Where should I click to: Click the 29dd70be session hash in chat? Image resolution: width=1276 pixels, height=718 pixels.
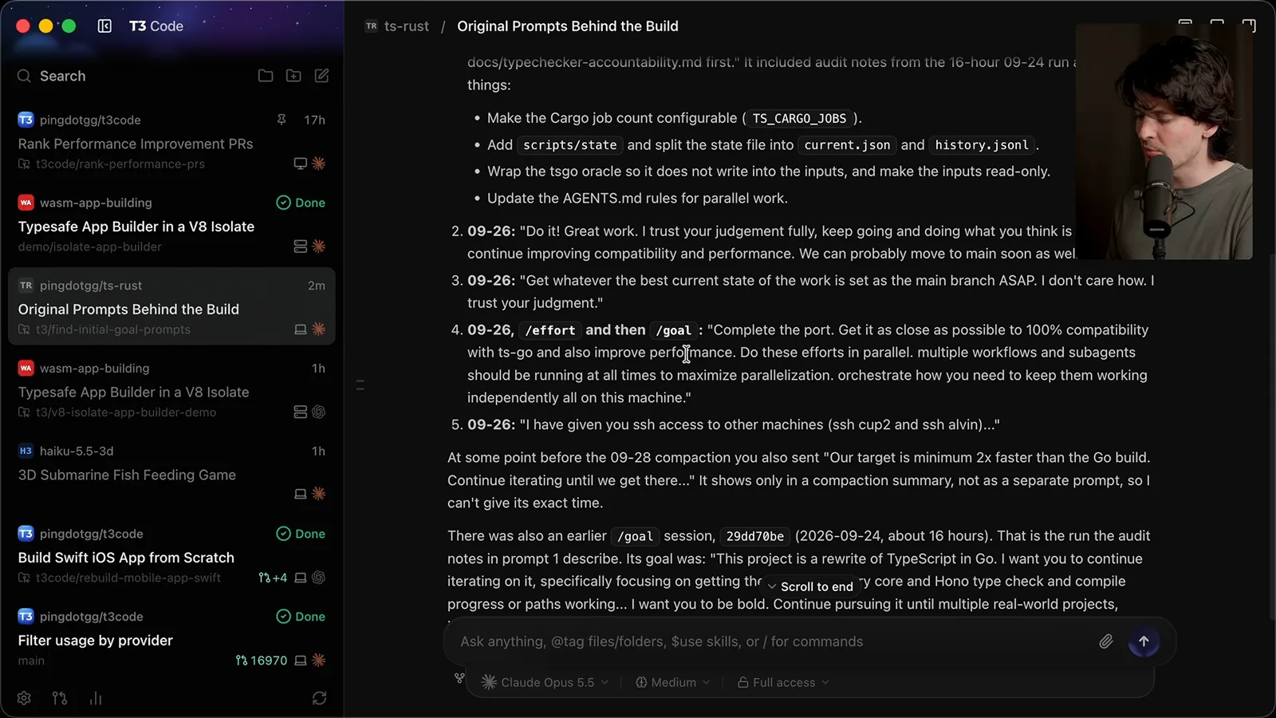pos(754,536)
